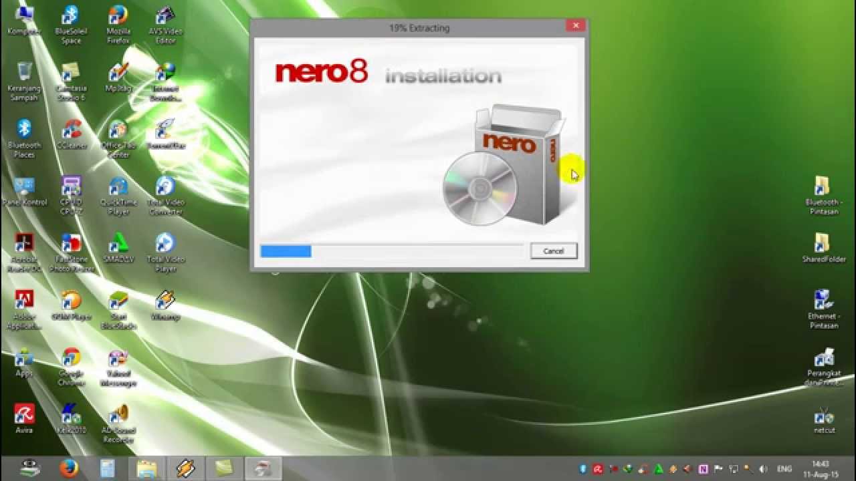Select the SMADAV desktop shortcut
The height and width of the screenshot is (481, 856).
click(x=118, y=249)
